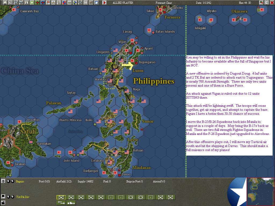Image resolution: width=275 pixels, height=206 pixels.
Task: Click the 'Forecast: Clear' text
Action: [164, 3]
